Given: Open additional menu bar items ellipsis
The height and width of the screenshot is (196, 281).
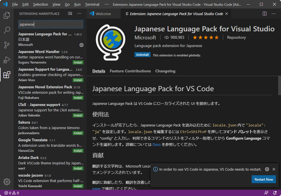Looking at the screenshot, I should (107, 4).
